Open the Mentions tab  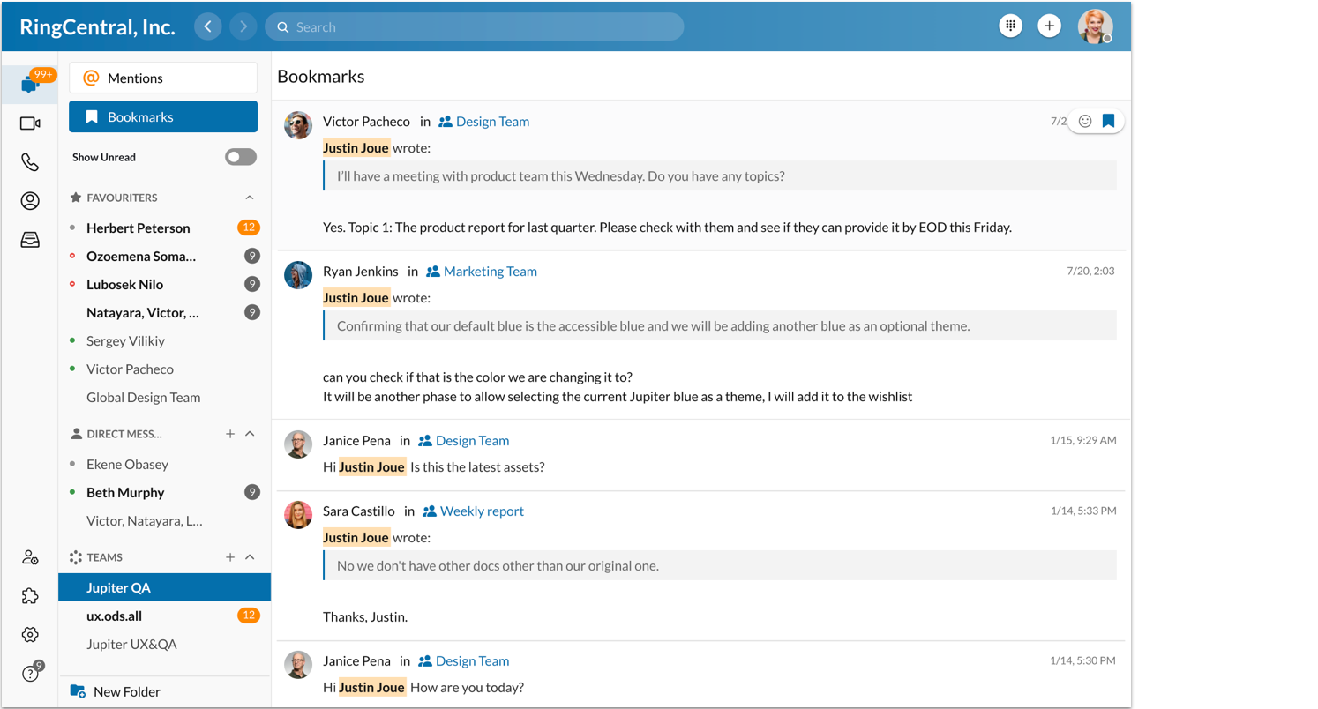[x=163, y=78]
